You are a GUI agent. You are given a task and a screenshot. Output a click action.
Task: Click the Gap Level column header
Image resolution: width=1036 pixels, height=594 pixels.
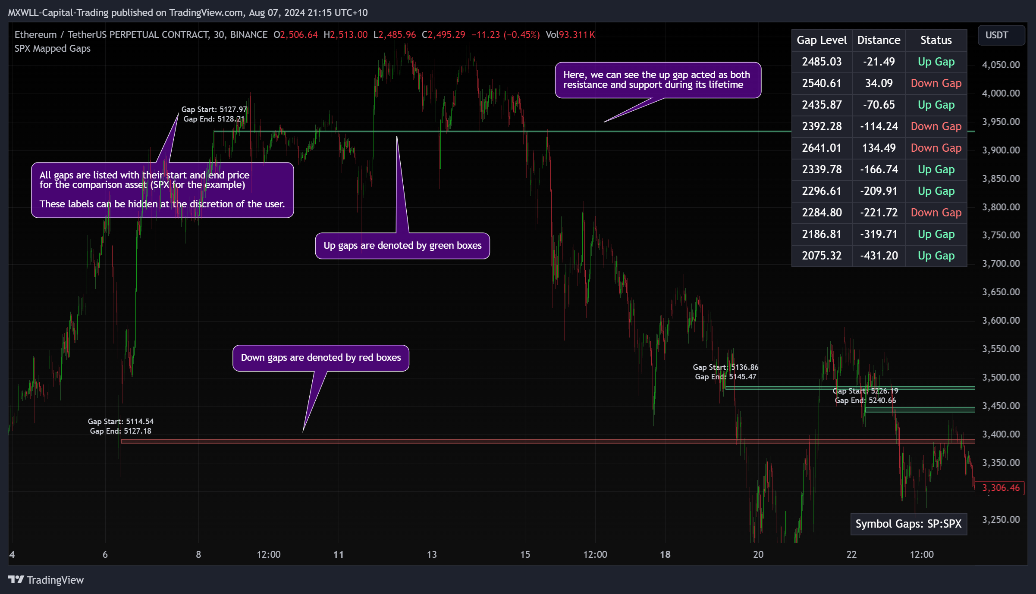(822, 40)
